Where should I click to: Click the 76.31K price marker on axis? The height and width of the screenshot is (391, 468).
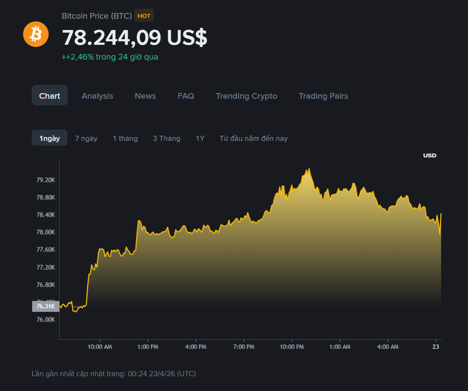46,306
